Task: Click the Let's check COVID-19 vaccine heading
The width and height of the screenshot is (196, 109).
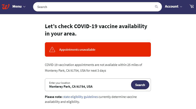Action: coord(96,26)
